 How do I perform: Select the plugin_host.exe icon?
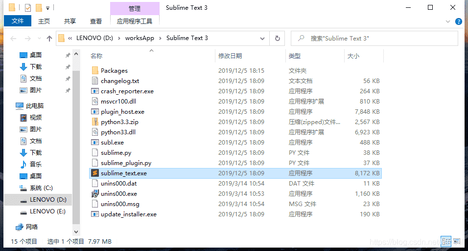tap(95, 112)
